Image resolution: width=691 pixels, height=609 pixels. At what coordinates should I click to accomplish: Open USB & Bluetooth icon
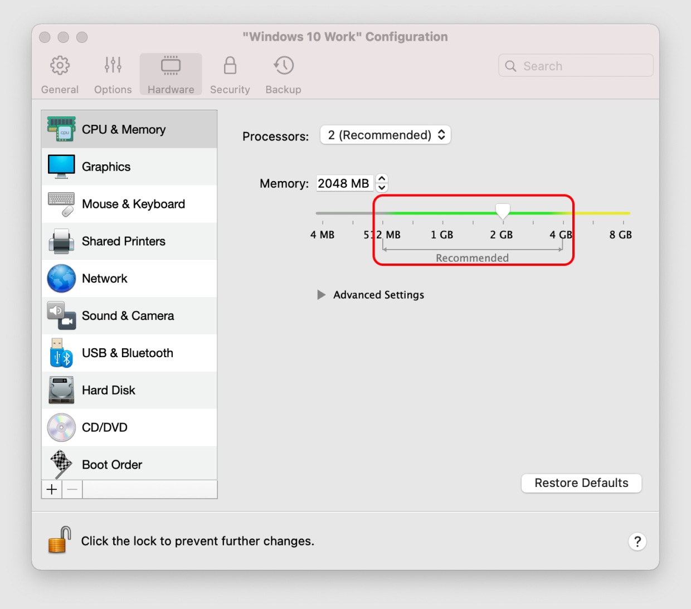click(x=61, y=353)
